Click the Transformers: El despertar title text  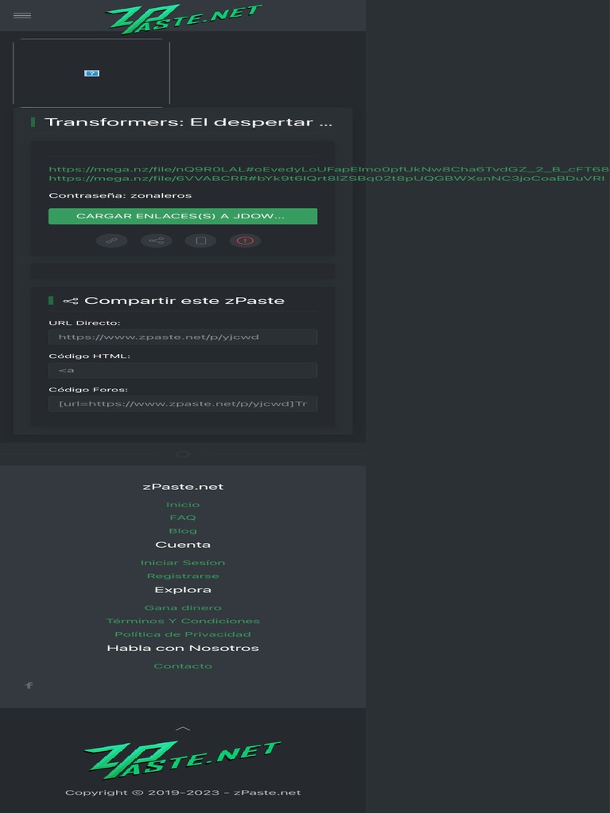point(188,122)
